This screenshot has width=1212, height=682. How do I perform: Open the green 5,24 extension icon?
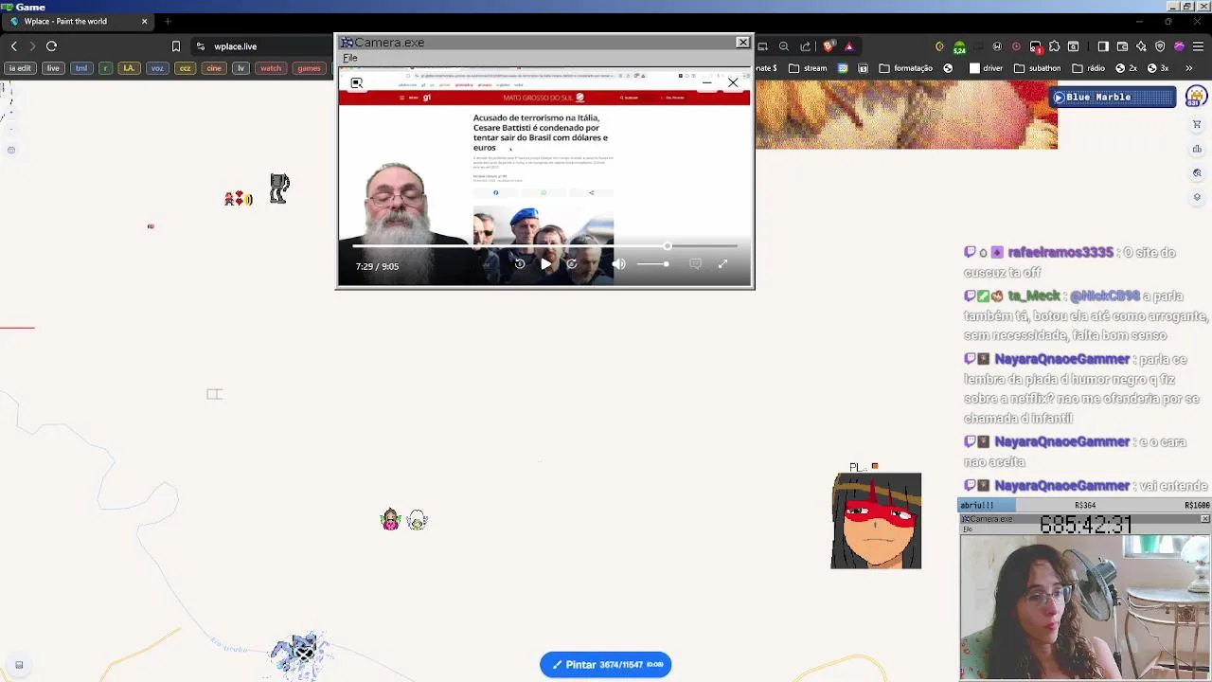pos(959,47)
